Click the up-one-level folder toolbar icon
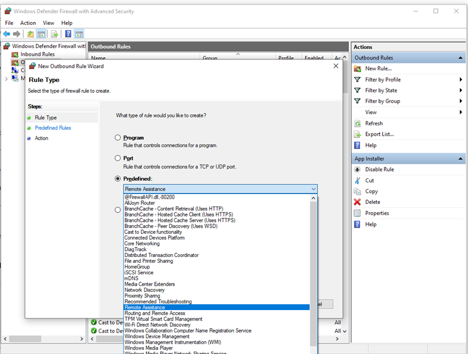Viewport: 468px width, 354px height. coord(31,34)
